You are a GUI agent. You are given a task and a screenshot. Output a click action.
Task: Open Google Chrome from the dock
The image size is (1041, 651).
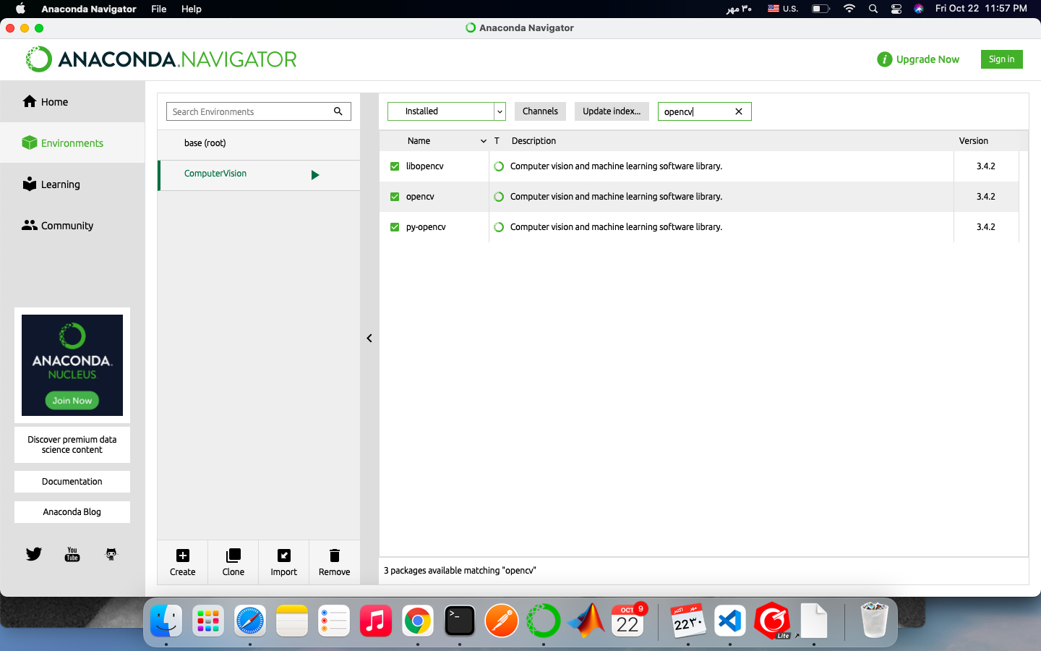coord(418,621)
